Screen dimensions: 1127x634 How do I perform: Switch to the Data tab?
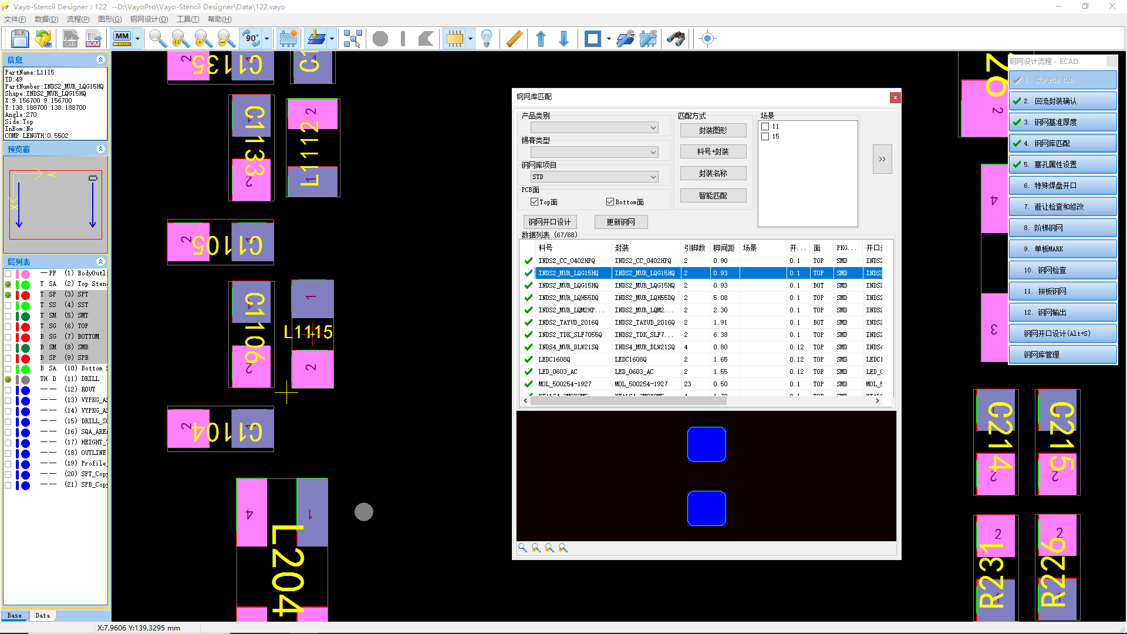point(42,615)
